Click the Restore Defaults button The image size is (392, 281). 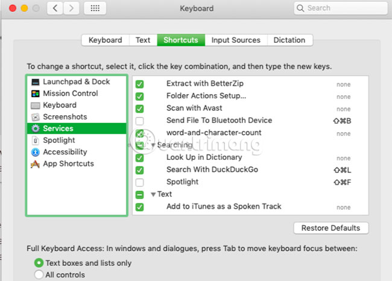tap(330, 228)
